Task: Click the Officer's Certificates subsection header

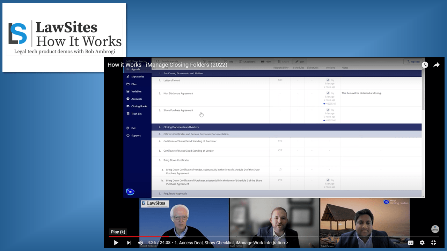Action: (x=286, y=134)
